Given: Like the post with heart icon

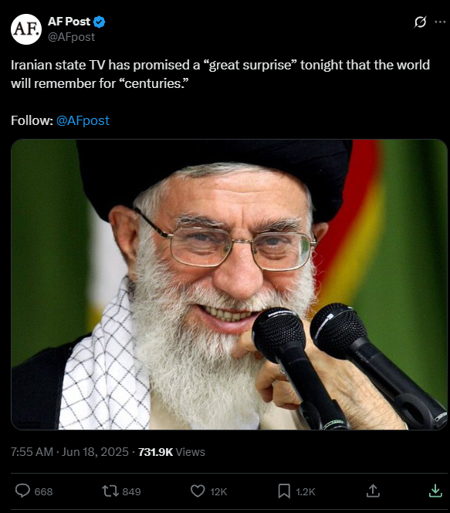Looking at the screenshot, I should pyautogui.click(x=198, y=491).
